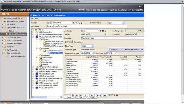Click new line document icon by Line Number

[106, 31]
